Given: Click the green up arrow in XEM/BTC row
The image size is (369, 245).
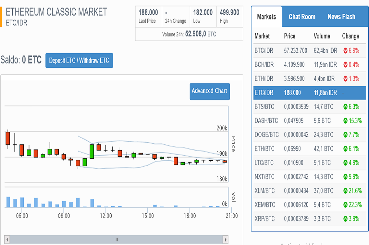Looking at the screenshot, I should coord(345,205).
